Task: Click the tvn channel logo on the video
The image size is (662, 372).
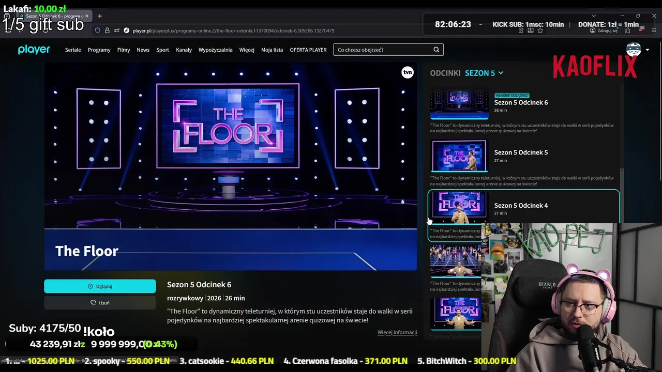Action: click(x=408, y=72)
